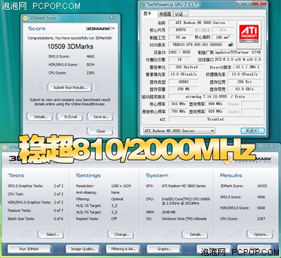Click the GPU-Z title bar application icon
281x258 pixels.
pyautogui.click(x=143, y=5)
